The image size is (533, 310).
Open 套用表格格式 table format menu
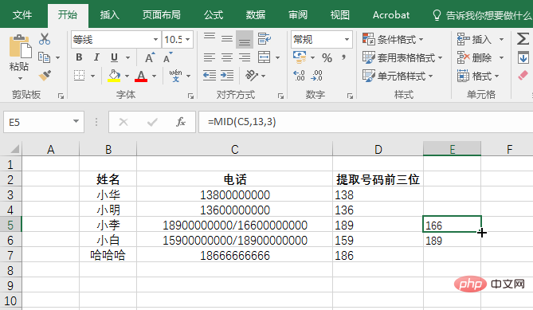[402, 58]
